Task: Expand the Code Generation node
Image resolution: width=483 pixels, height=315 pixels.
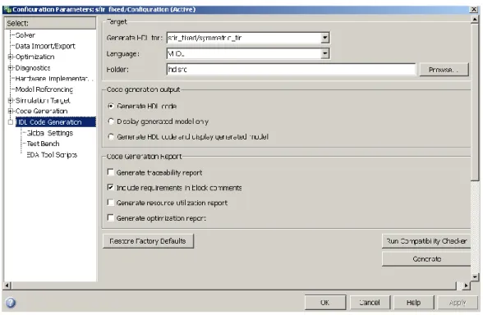Action: pyautogui.click(x=10, y=111)
